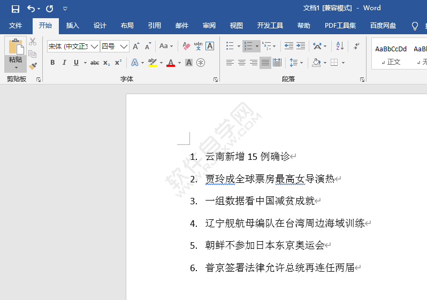This screenshot has height=300, width=427.
Task: Decrease paragraph indent
Action: point(288,46)
